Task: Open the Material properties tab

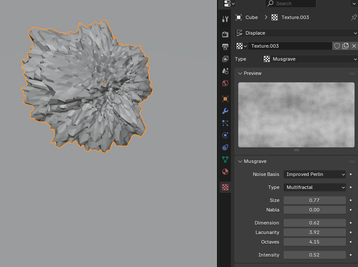Action: (x=225, y=172)
